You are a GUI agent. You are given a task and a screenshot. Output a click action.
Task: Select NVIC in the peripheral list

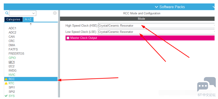click(x=12, y=75)
